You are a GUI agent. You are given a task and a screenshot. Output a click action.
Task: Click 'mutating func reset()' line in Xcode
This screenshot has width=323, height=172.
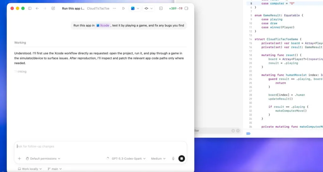[x=281, y=55]
